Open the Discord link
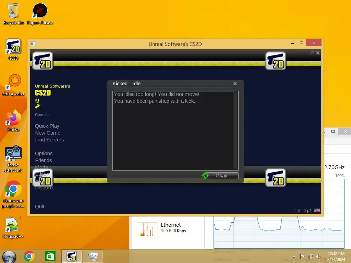This screenshot has height=263, width=351. [44, 188]
